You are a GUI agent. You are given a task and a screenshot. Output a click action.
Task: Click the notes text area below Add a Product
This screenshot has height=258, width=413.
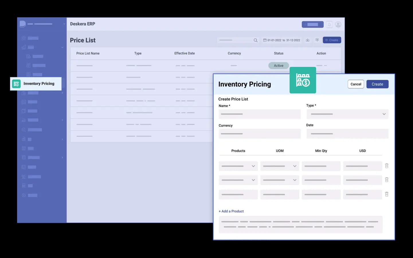tap(301, 224)
